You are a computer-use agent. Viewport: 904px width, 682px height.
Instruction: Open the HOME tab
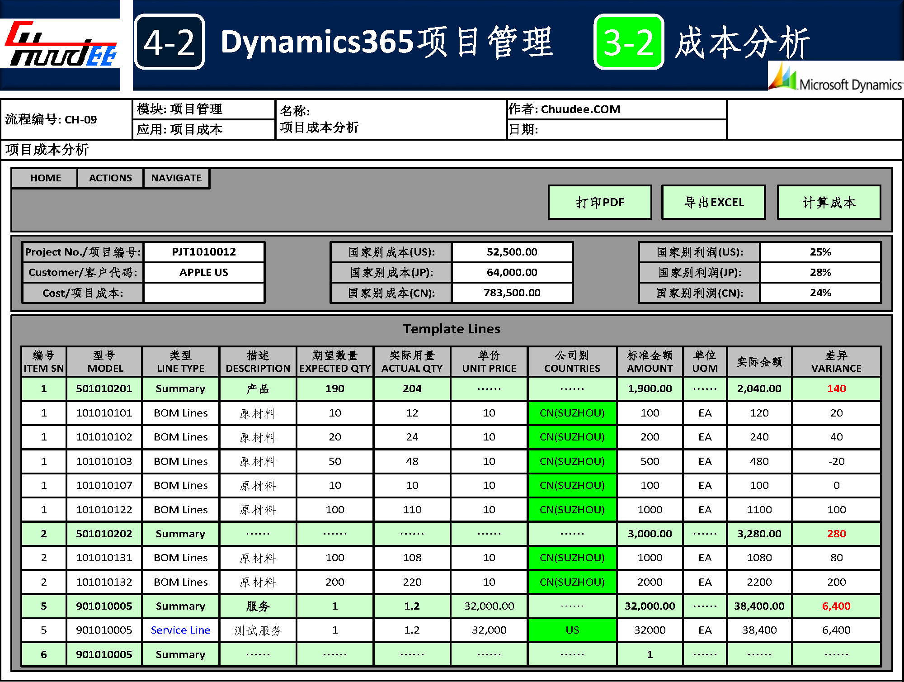point(45,178)
